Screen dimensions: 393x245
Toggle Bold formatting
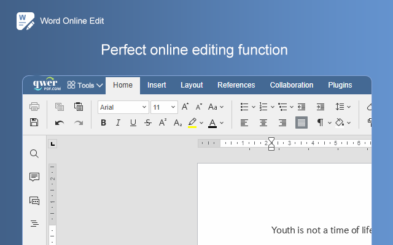(x=103, y=123)
